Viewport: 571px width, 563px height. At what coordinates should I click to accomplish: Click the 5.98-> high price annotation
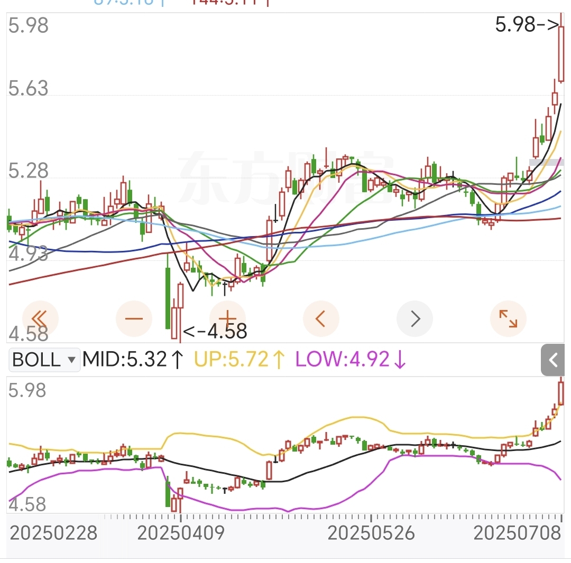[x=527, y=25]
